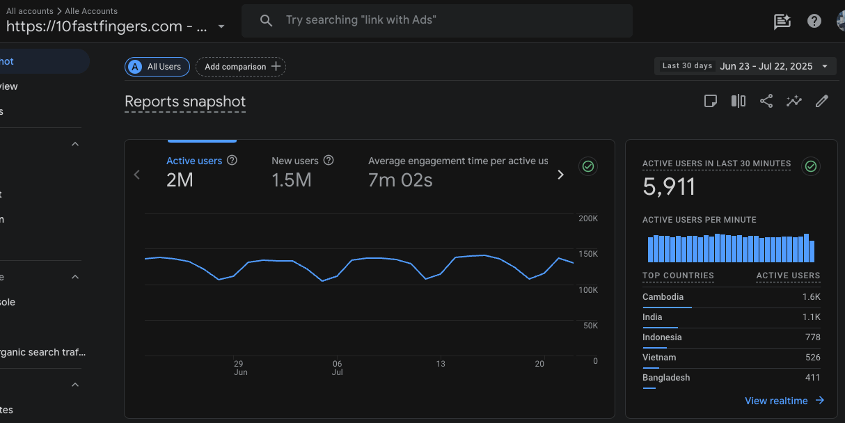Open the feedback icon in top bar
845x423 pixels.
[782, 21]
